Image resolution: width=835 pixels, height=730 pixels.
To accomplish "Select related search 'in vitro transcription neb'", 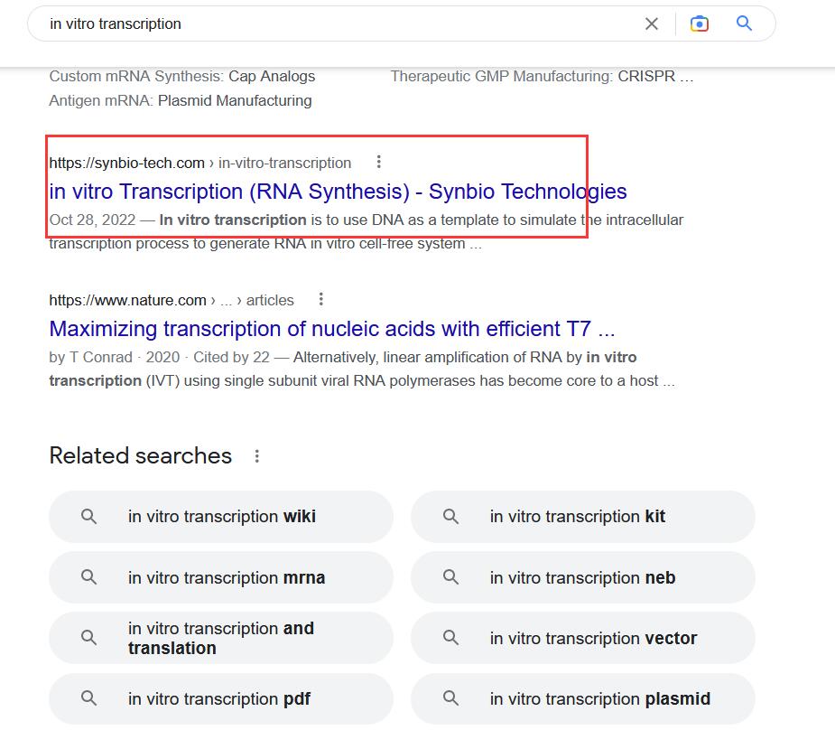I will coord(582,578).
